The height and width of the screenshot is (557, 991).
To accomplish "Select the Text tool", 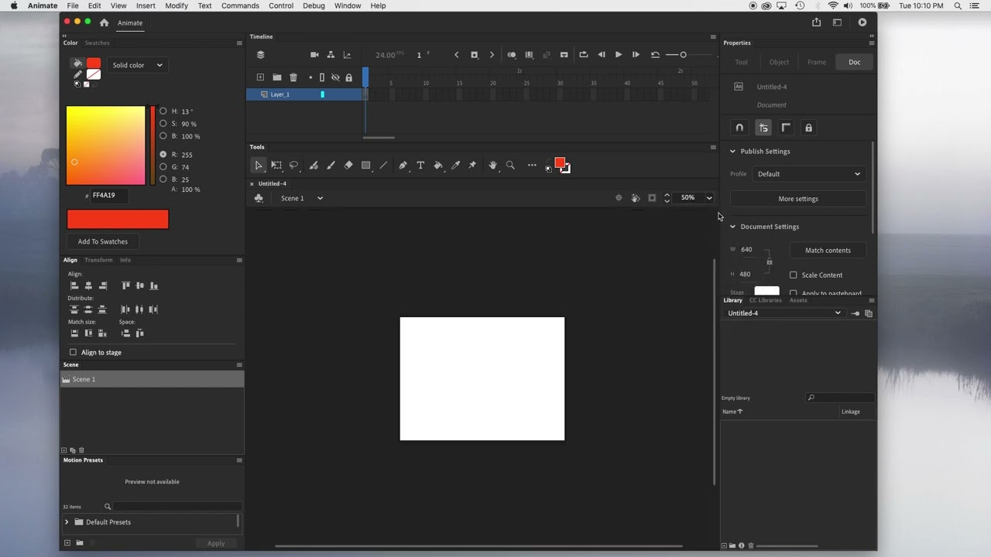I will [x=420, y=166].
